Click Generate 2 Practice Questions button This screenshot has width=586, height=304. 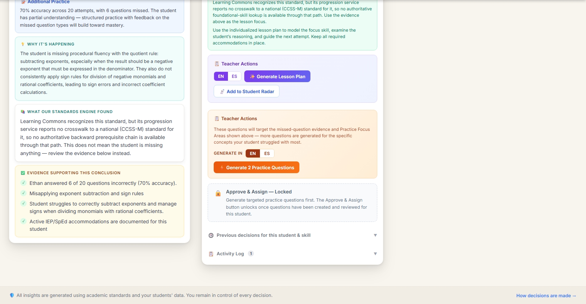click(x=256, y=167)
